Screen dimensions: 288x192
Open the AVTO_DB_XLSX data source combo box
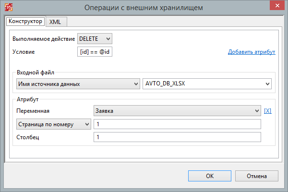[207, 84]
